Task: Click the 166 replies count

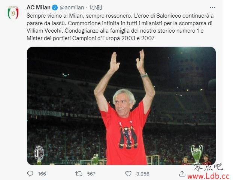Action: coord(42,174)
